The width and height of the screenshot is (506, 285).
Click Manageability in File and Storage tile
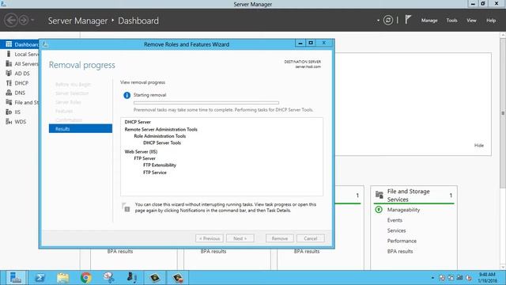pyautogui.click(x=403, y=210)
